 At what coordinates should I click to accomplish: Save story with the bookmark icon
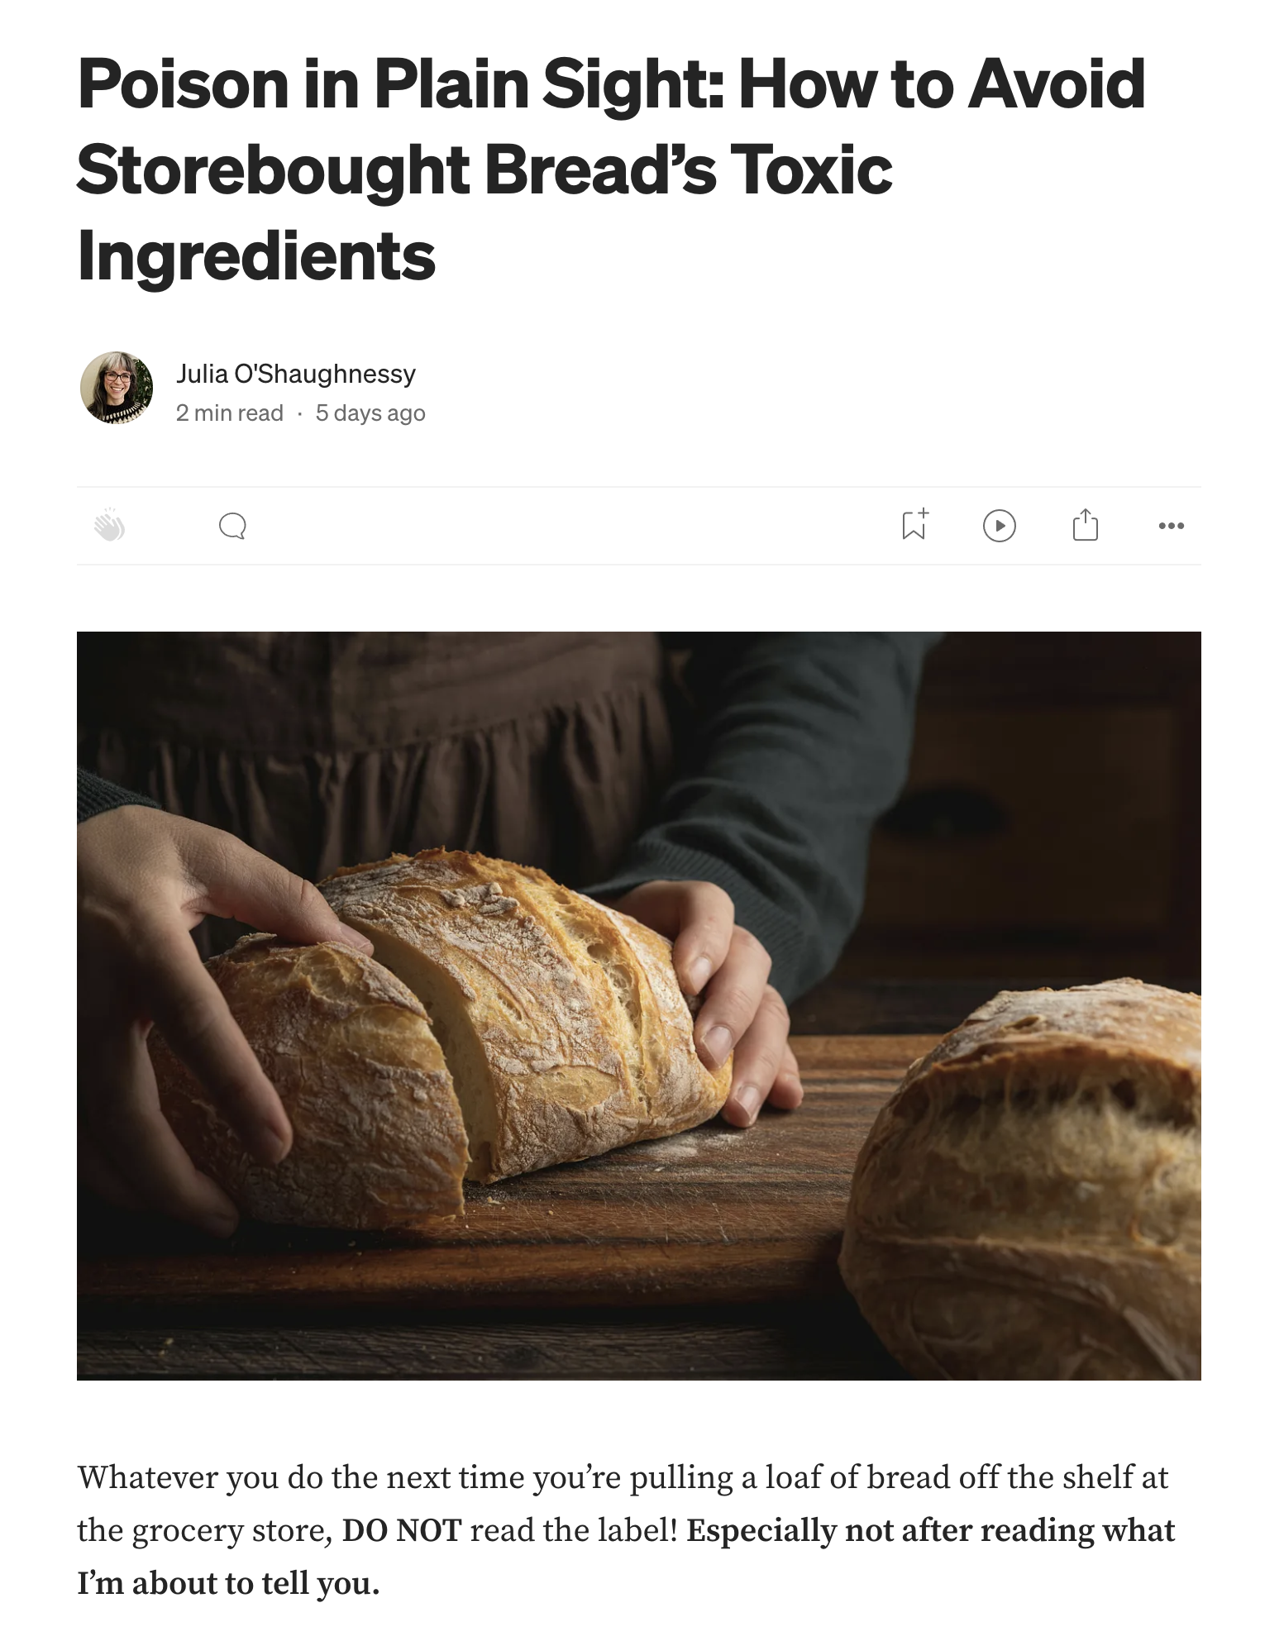coord(914,525)
